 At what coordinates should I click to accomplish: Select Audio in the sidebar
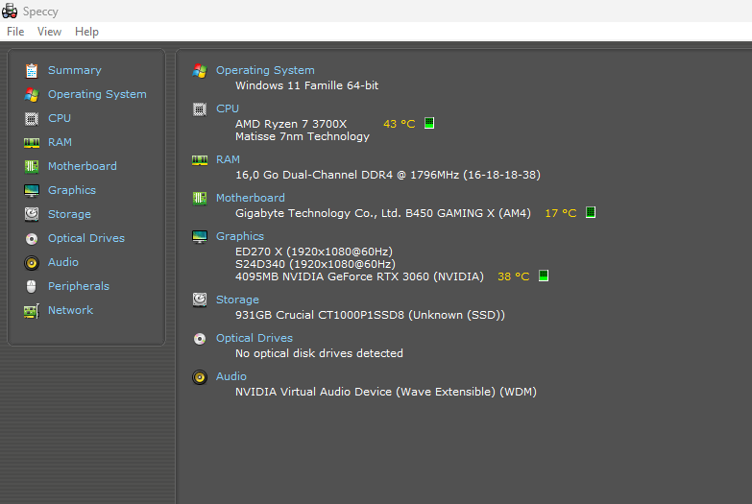tap(63, 262)
